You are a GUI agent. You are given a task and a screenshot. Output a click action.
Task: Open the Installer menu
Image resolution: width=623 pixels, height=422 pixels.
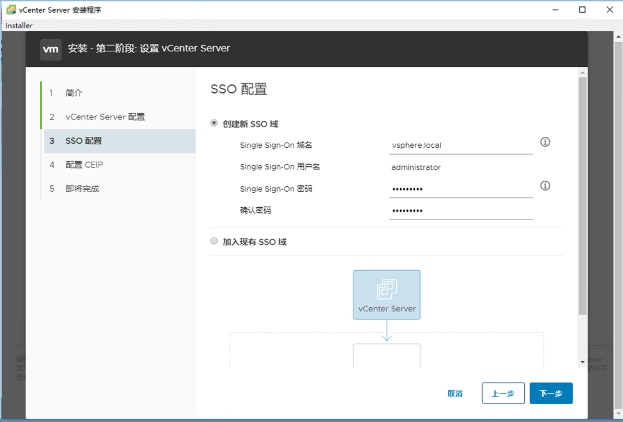19,25
